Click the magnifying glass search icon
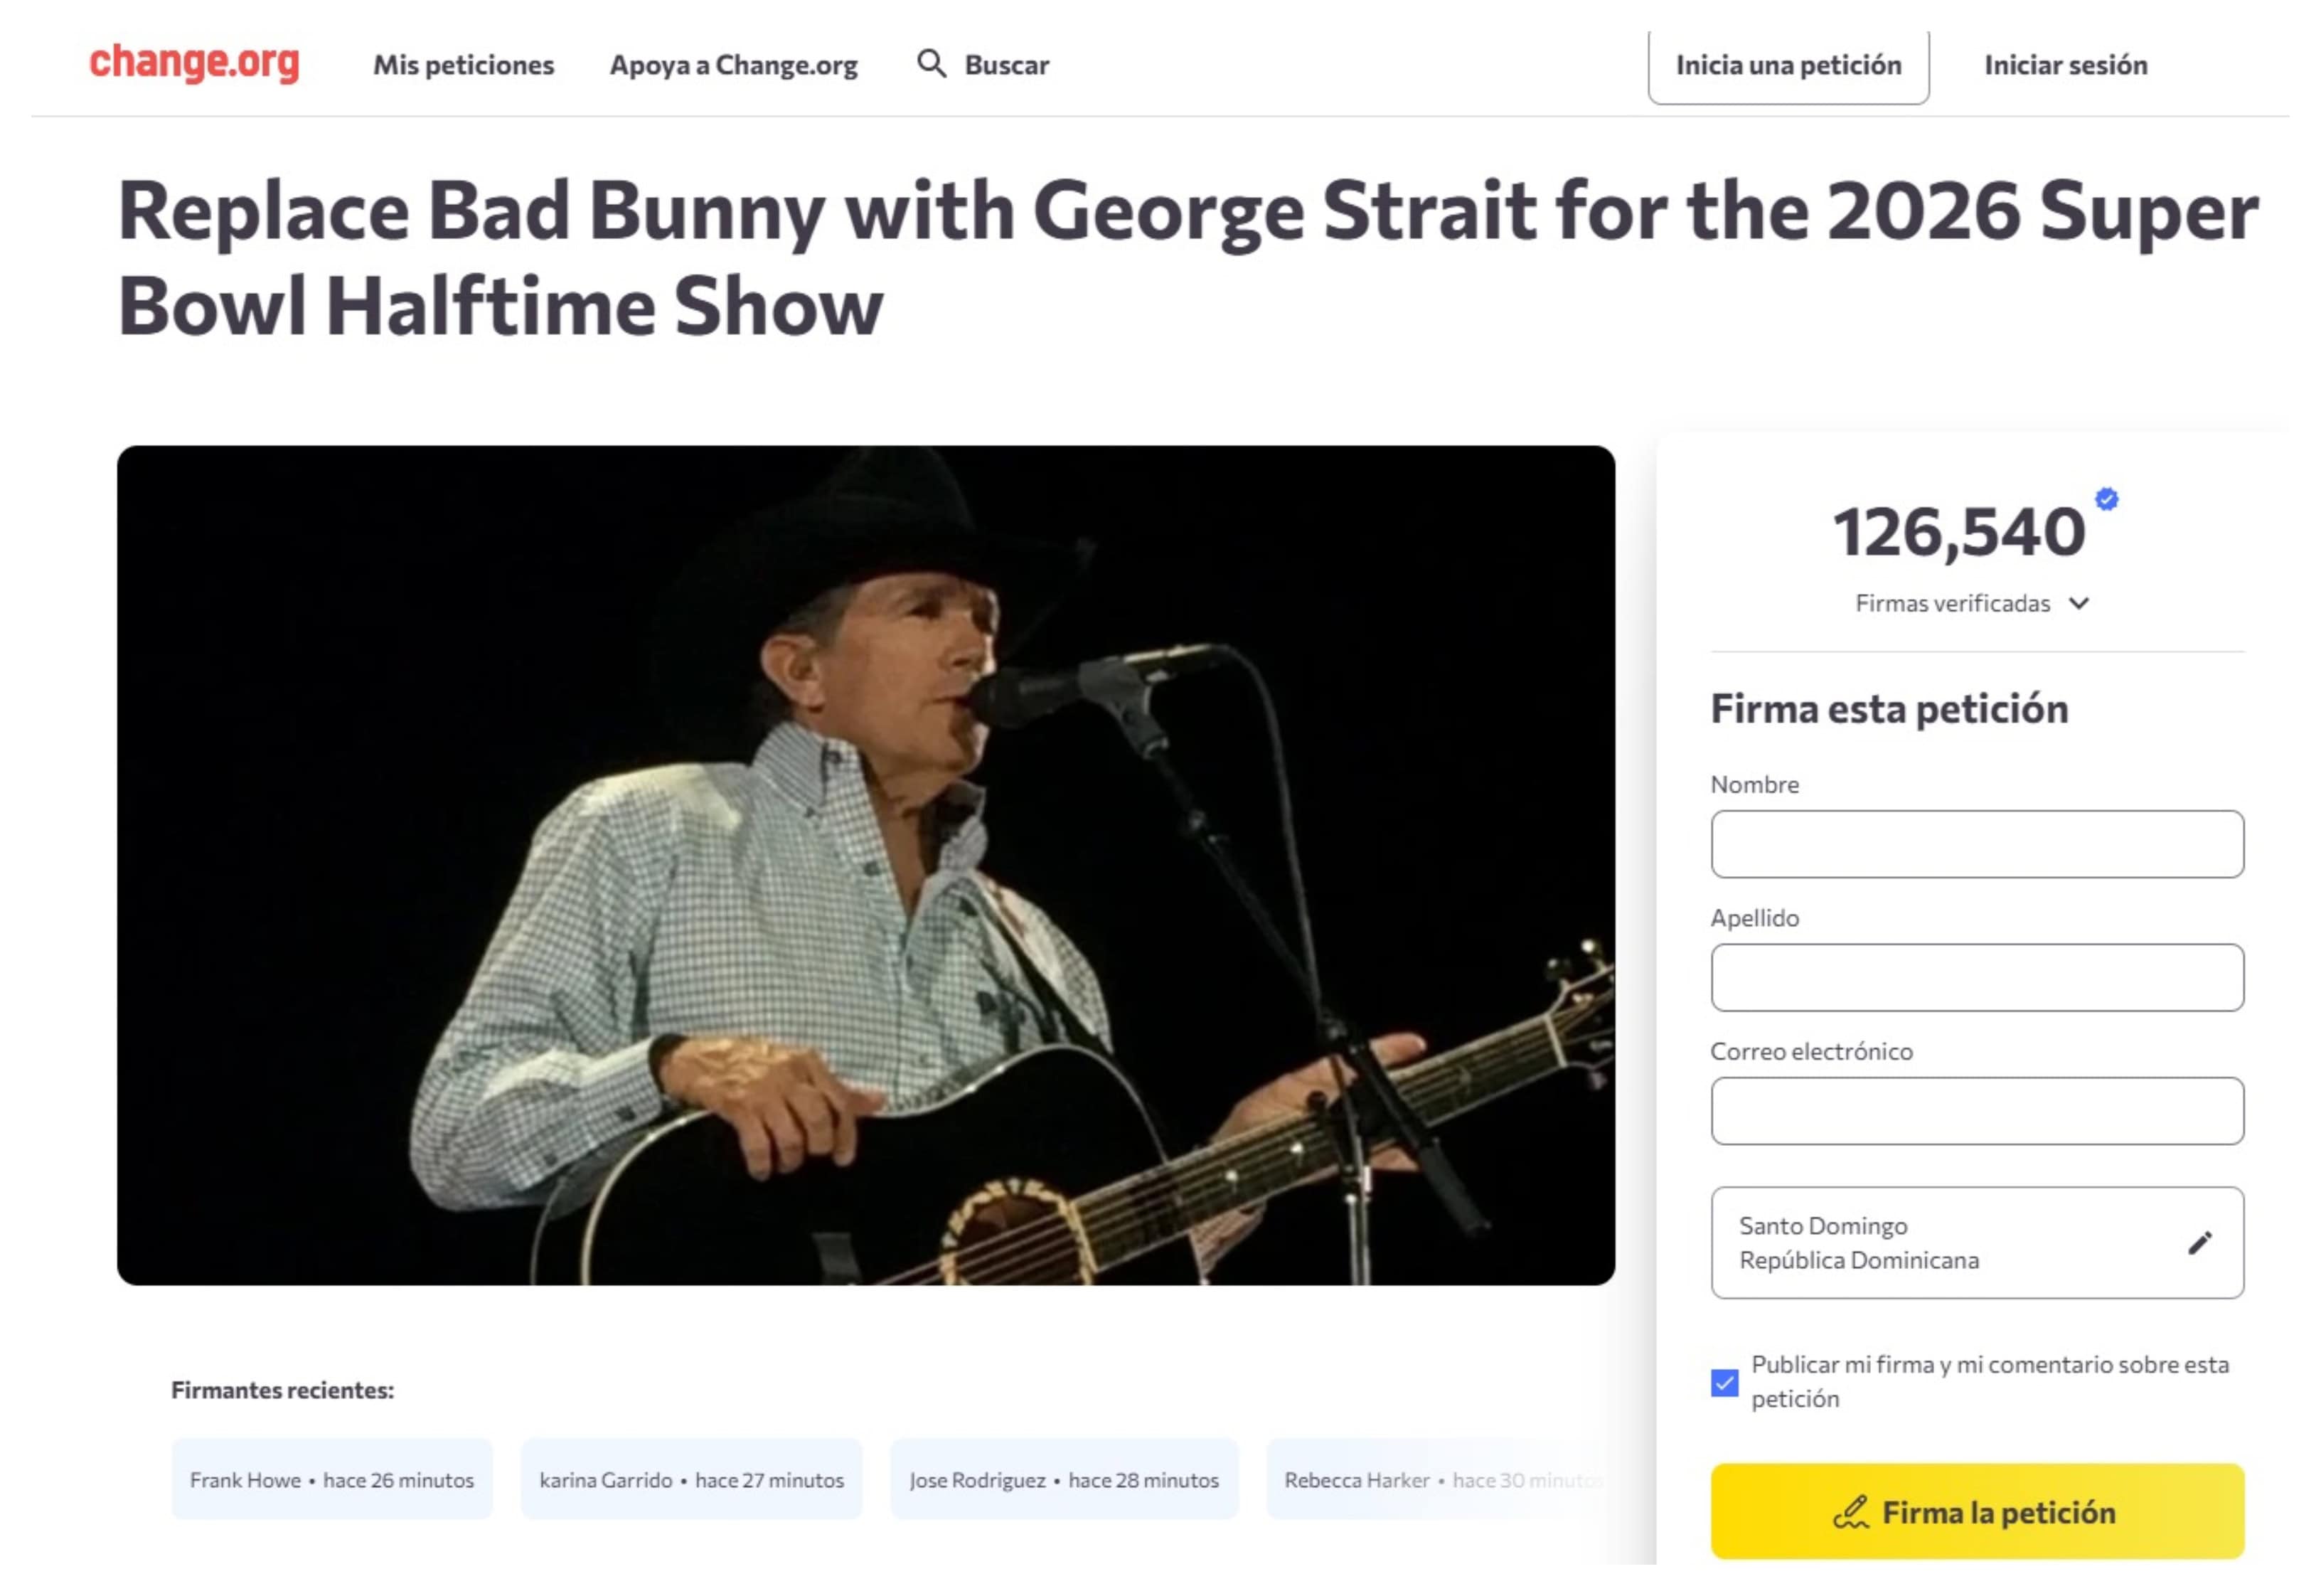Image resolution: width=2321 pixels, height=1596 pixels. tap(931, 64)
